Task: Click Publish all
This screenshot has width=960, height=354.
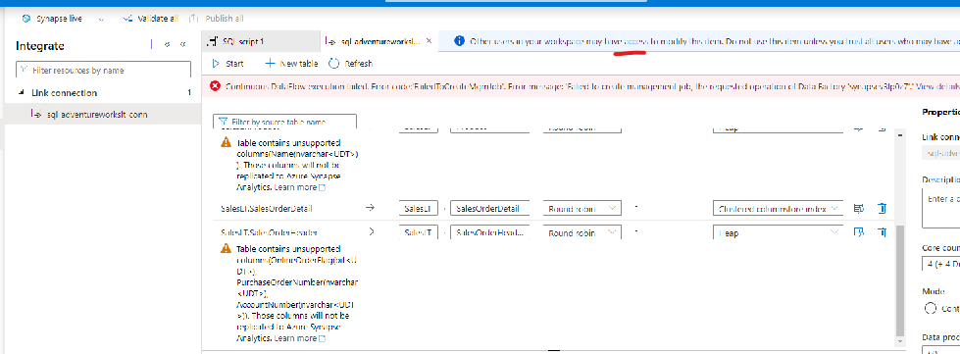Action: click(216, 19)
